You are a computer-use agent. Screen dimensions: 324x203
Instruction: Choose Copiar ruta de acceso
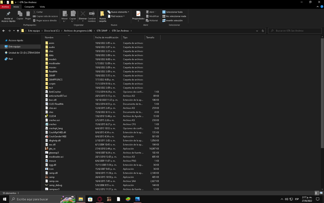click(45, 16)
